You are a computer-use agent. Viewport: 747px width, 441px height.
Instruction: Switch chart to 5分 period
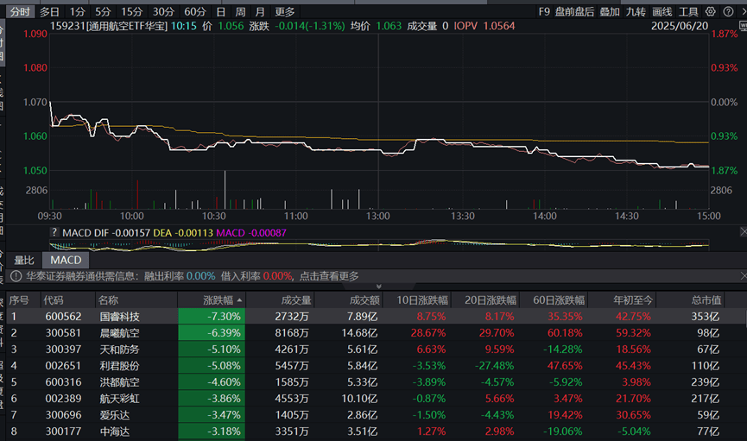[x=103, y=12]
